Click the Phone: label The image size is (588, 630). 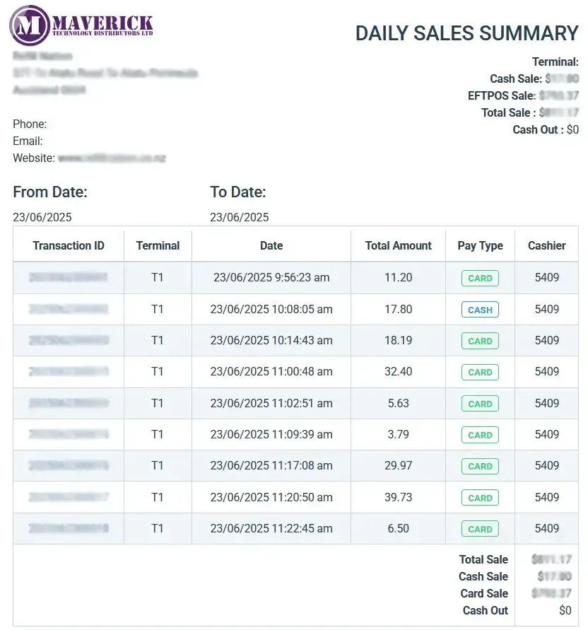30,124
